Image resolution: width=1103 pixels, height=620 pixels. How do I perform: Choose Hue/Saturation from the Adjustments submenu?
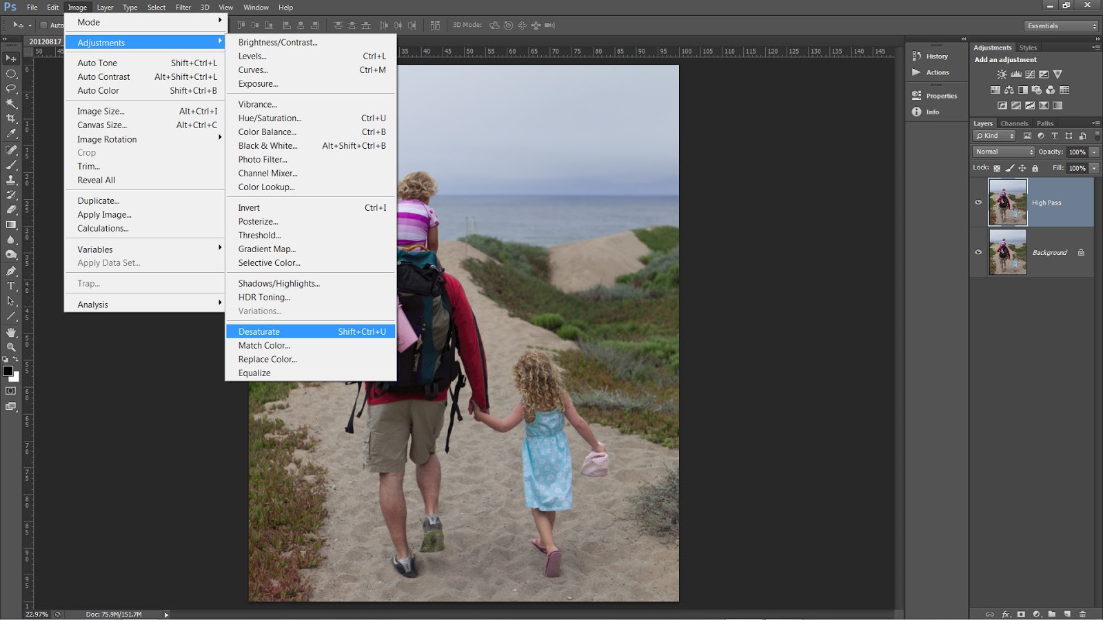(311, 118)
